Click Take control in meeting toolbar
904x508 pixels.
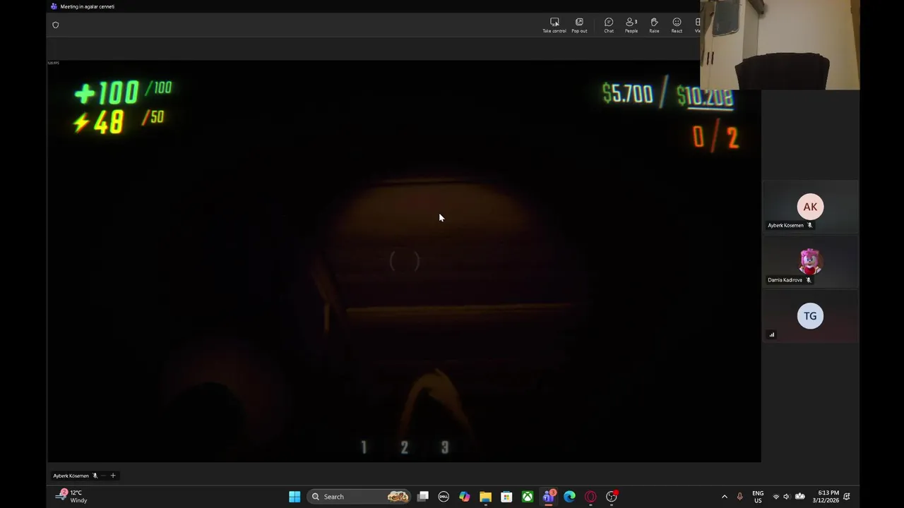pos(554,25)
